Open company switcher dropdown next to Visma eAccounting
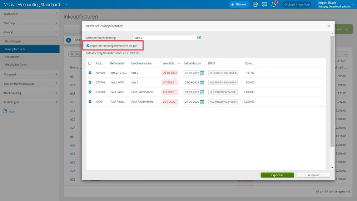This screenshot has width=357, height=201. [x=65, y=5]
